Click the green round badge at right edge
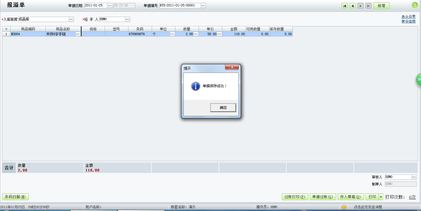421x211 pixels. click(419, 80)
